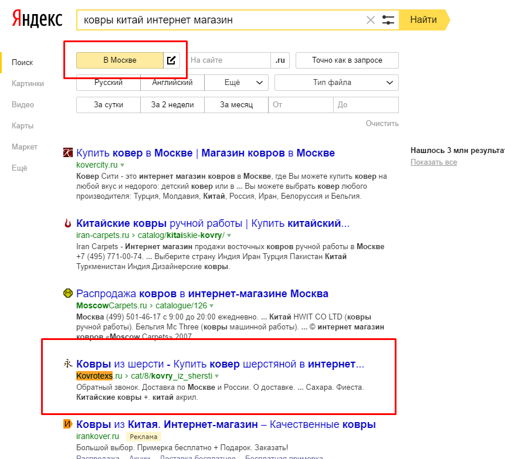Screen dimensions: 505x459
Task: Open result Купить ковер в Москве
Action: pos(205,153)
